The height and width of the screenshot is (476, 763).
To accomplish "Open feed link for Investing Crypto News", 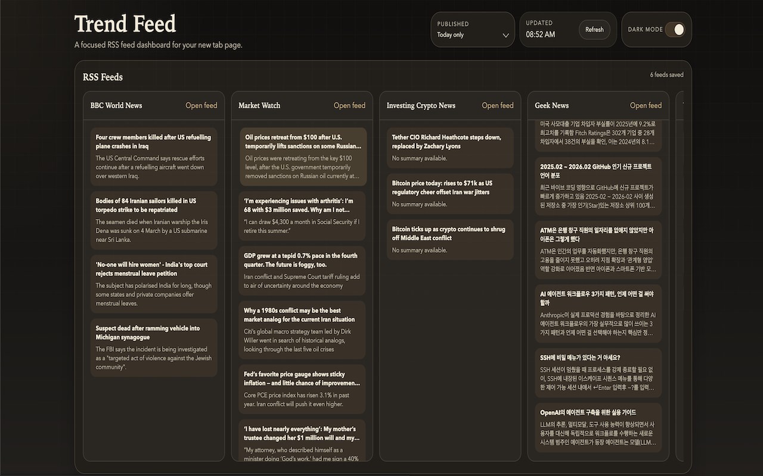I will point(498,105).
